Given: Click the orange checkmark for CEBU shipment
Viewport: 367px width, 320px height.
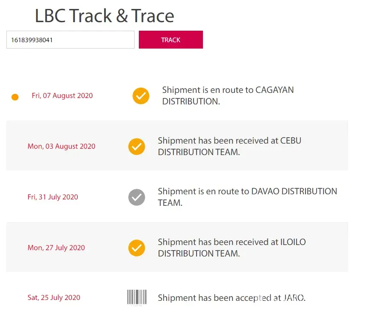Looking at the screenshot, I should (137, 147).
